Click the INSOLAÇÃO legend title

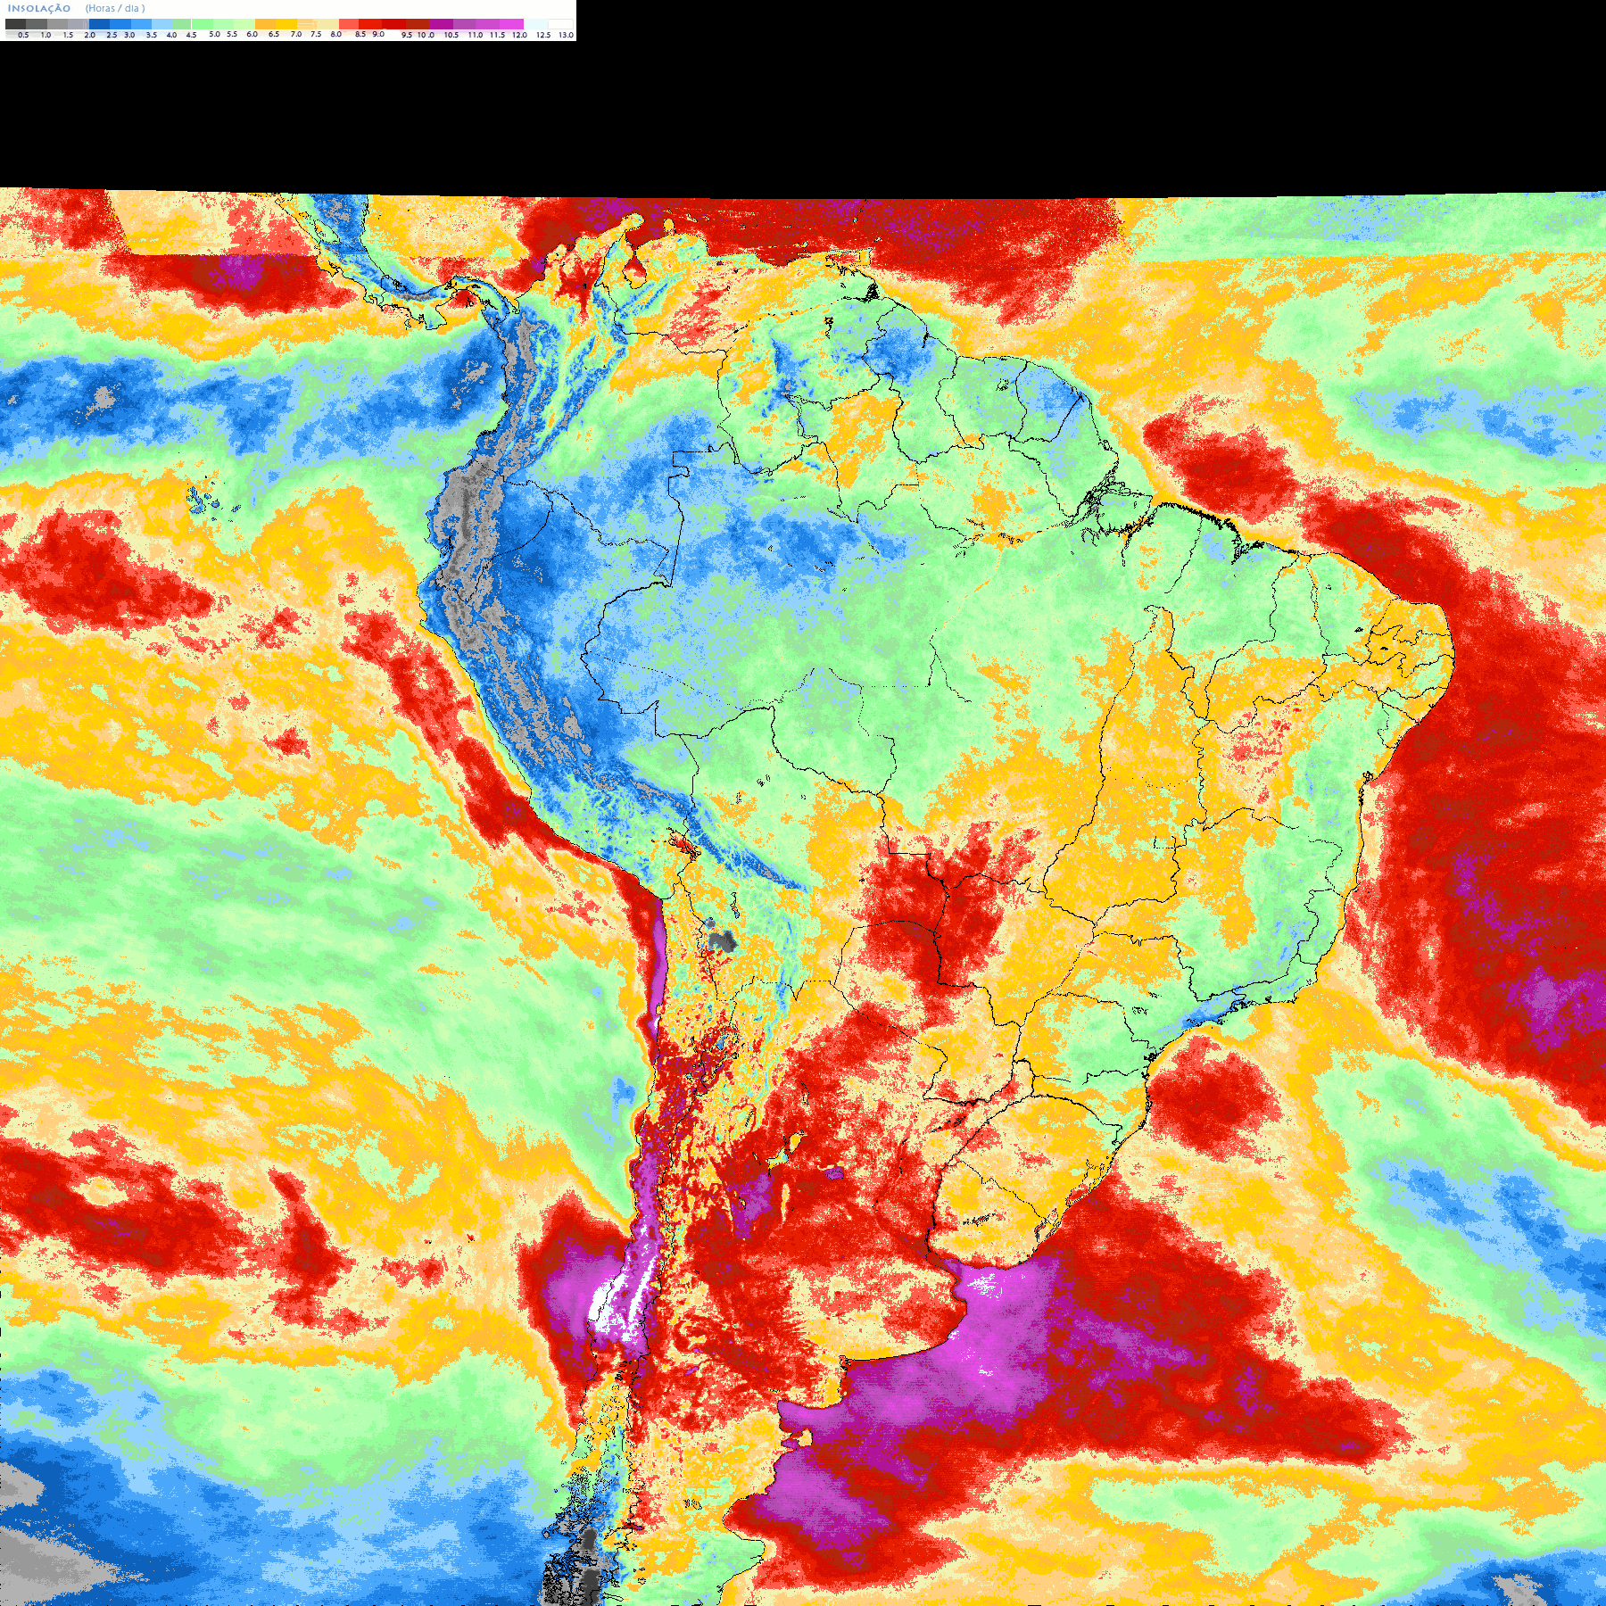(39, 8)
